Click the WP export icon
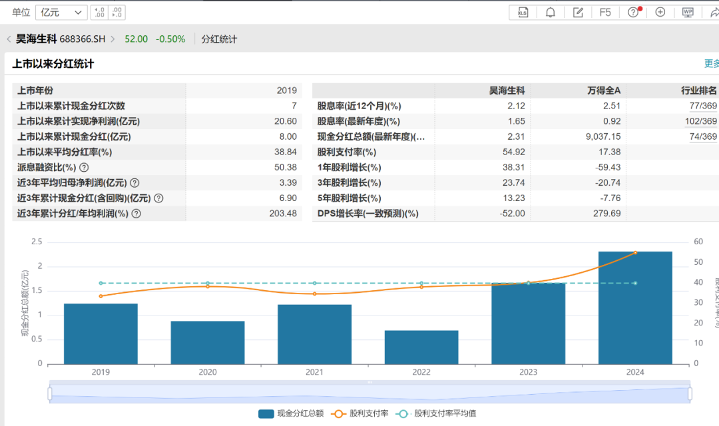Viewport: 719px width, 426px height. click(688, 12)
